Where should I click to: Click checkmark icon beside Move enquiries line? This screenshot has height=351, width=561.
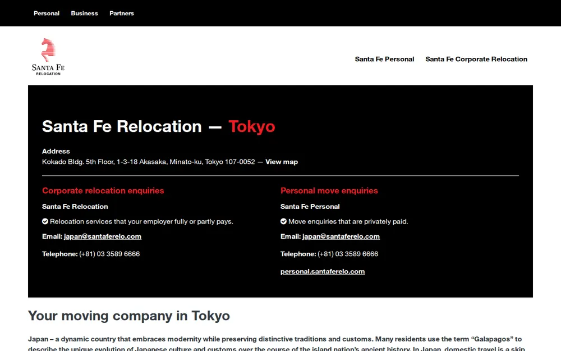(x=283, y=221)
